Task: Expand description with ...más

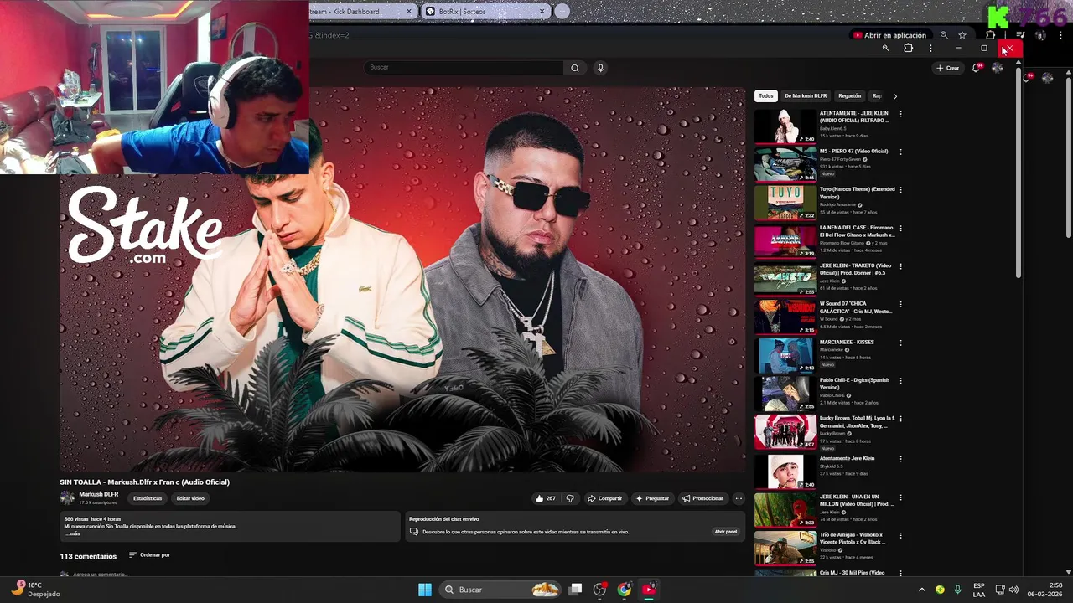Action: (73, 533)
